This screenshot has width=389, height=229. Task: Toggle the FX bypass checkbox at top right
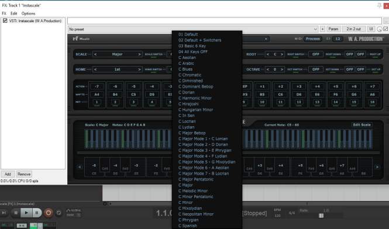[385, 29]
